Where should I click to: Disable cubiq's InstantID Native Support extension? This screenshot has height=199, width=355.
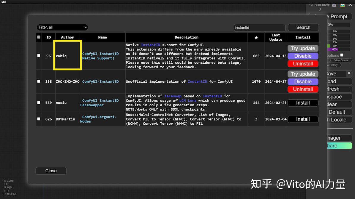click(x=303, y=56)
